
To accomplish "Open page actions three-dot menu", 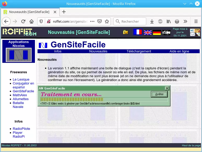I will click(92, 21).
